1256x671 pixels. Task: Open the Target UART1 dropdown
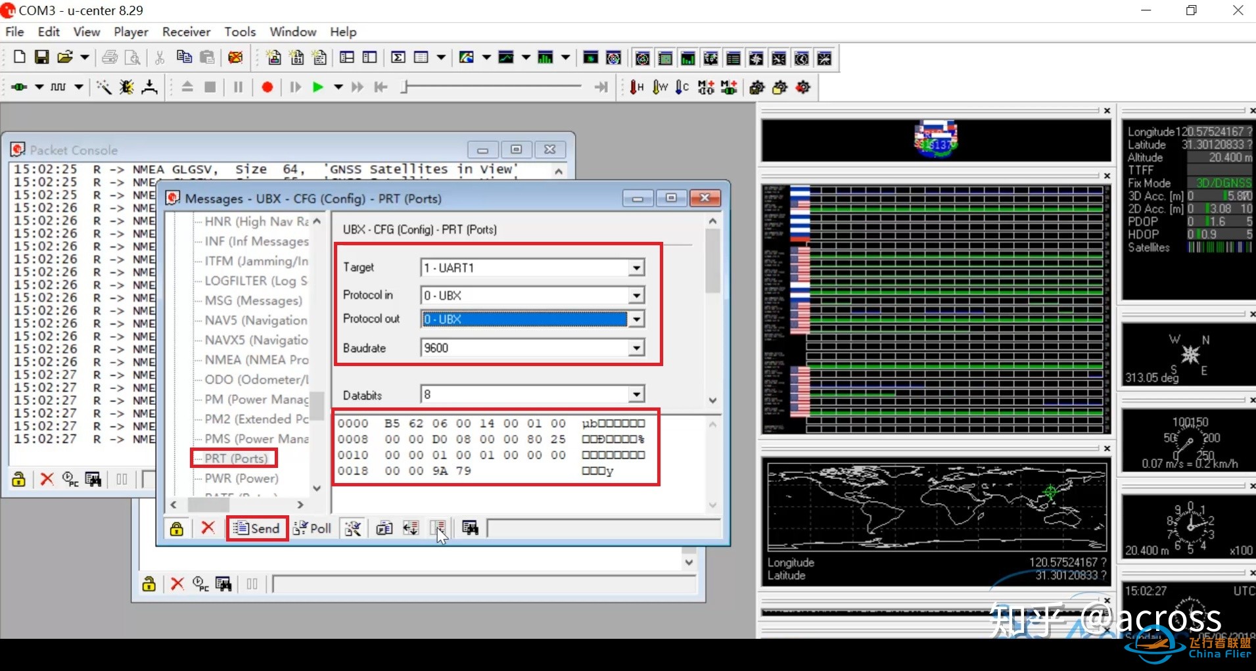click(x=636, y=268)
